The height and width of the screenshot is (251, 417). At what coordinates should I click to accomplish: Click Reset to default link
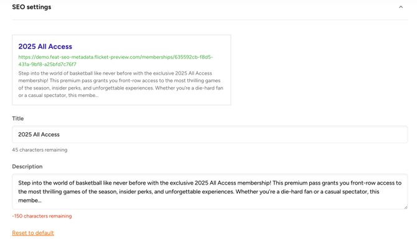(x=33, y=233)
